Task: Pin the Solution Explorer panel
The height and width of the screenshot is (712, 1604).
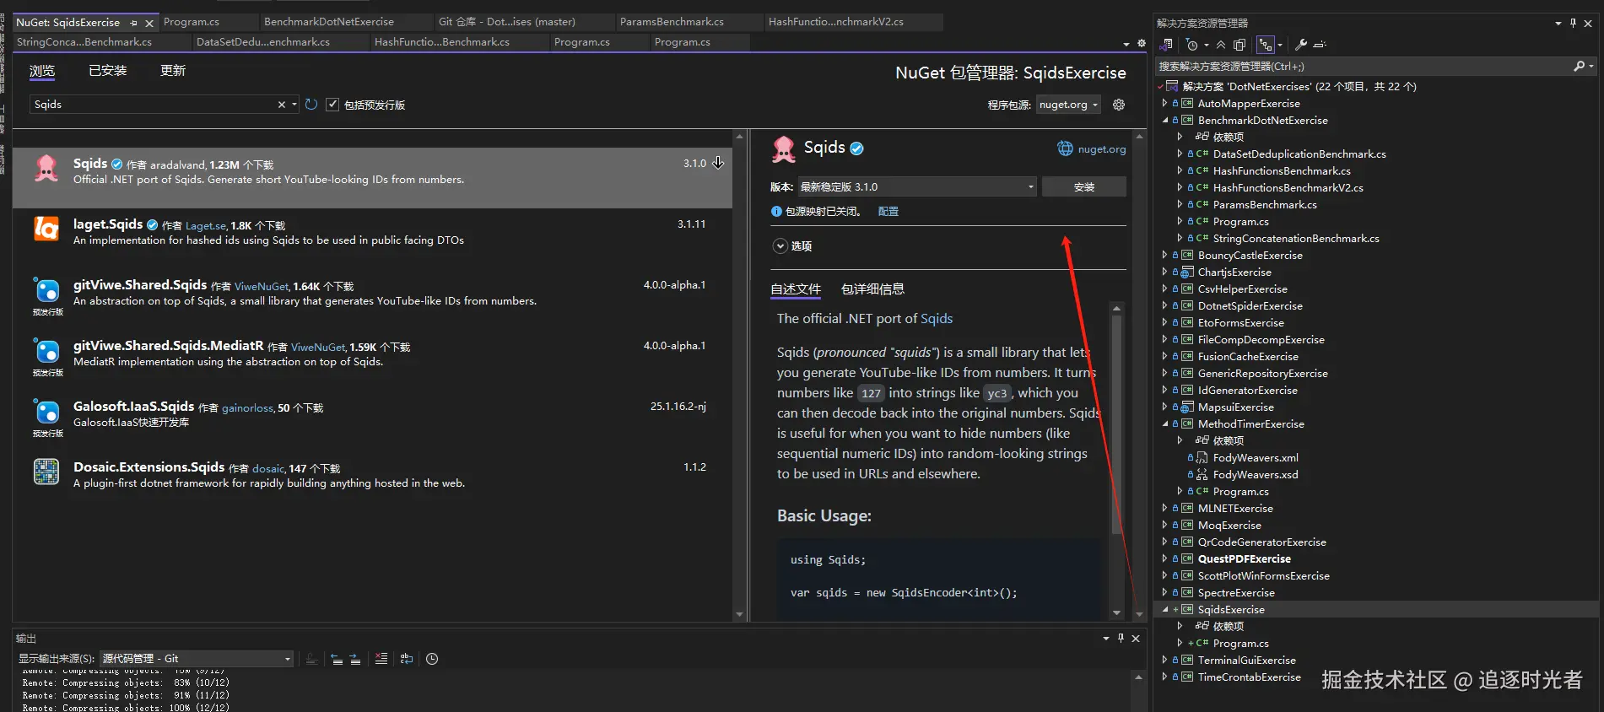Action: click(x=1573, y=23)
